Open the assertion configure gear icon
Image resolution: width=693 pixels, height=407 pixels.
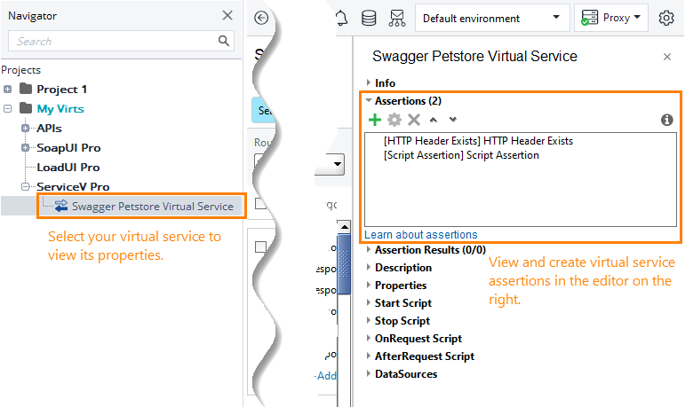394,120
